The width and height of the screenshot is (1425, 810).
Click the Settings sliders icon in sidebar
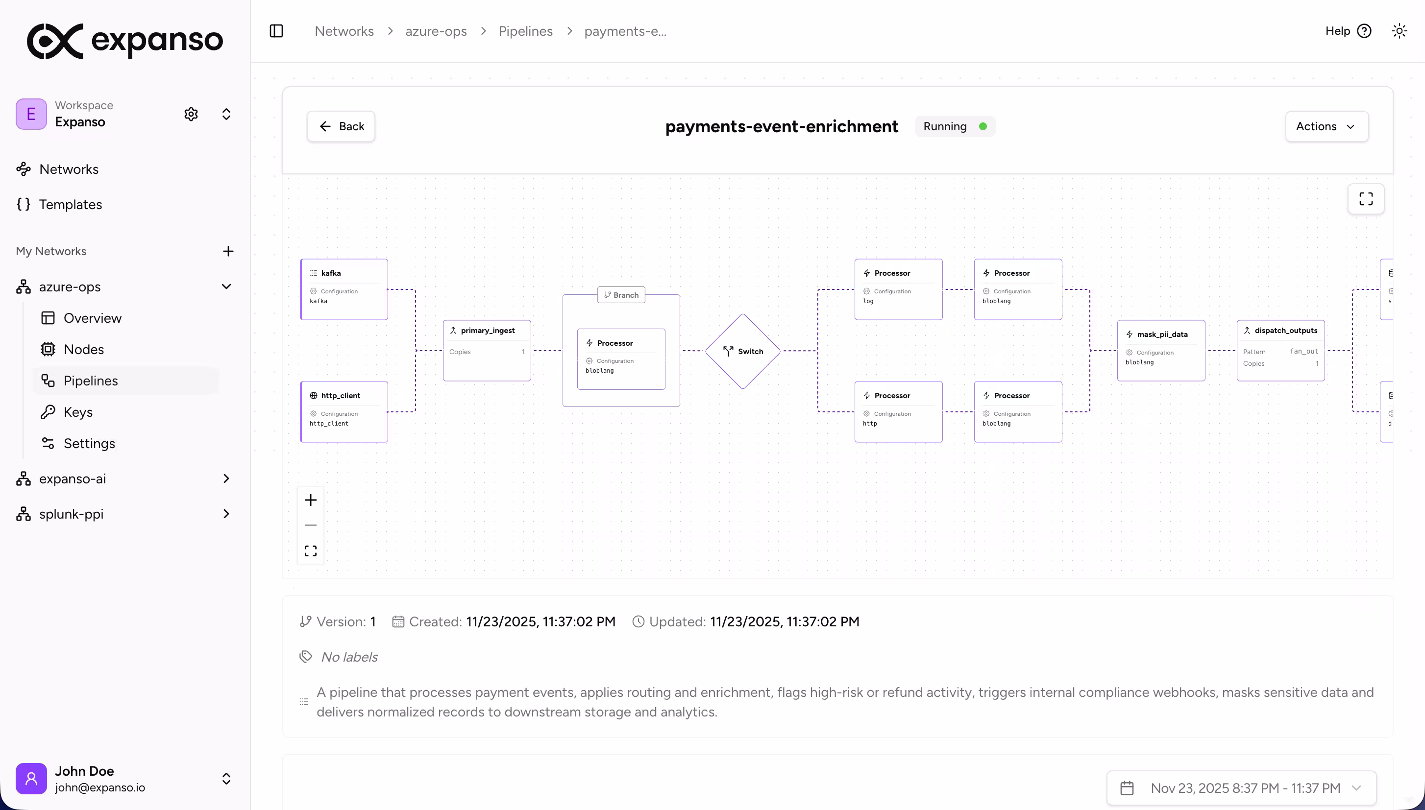click(49, 443)
